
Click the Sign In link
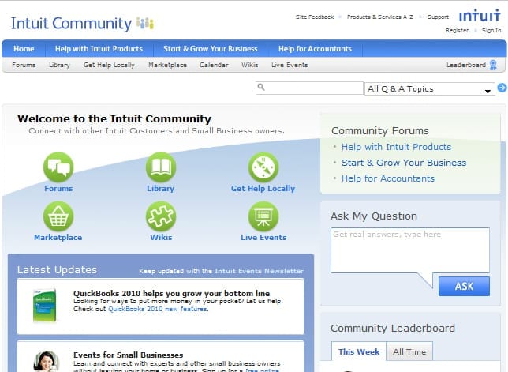[491, 30]
